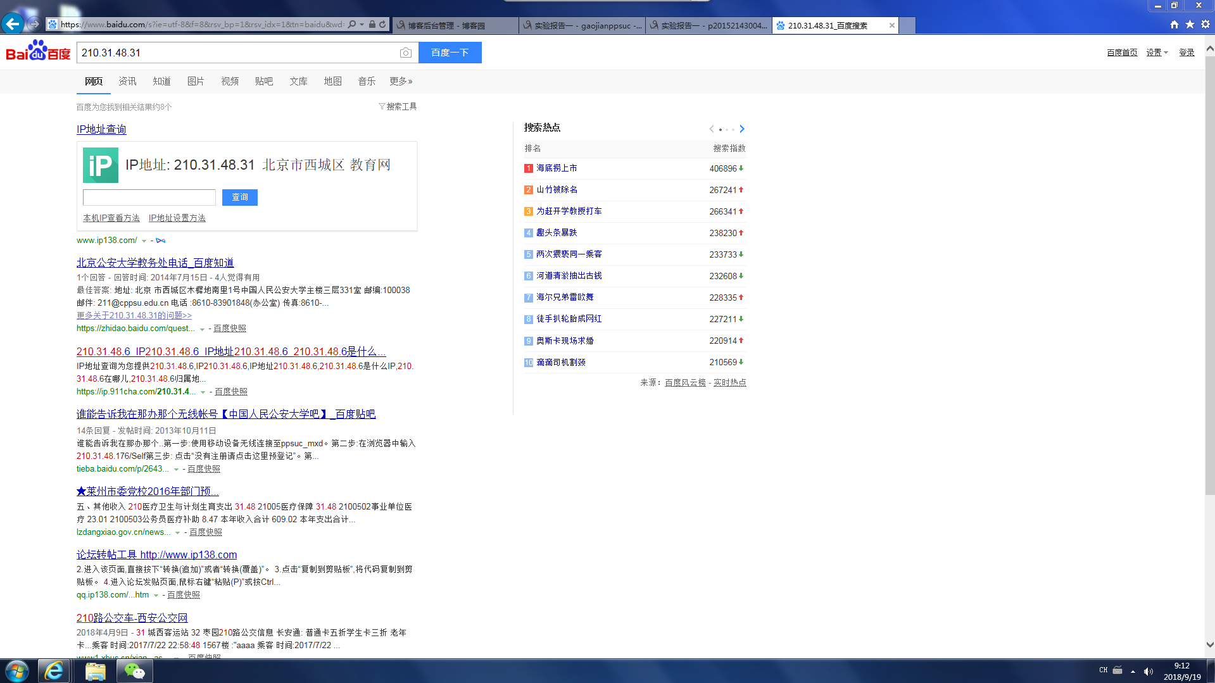Switch to the 视频 tab
Viewport: 1215px width, 683px height.
click(x=230, y=81)
